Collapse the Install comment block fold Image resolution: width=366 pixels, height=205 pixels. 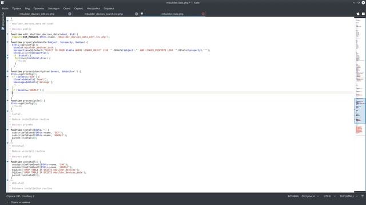7,112
